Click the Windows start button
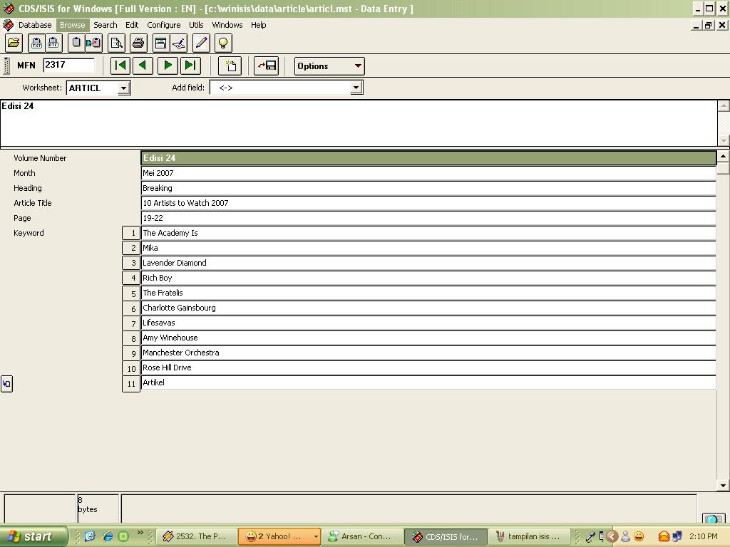The image size is (730, 547). click(33, 536)
